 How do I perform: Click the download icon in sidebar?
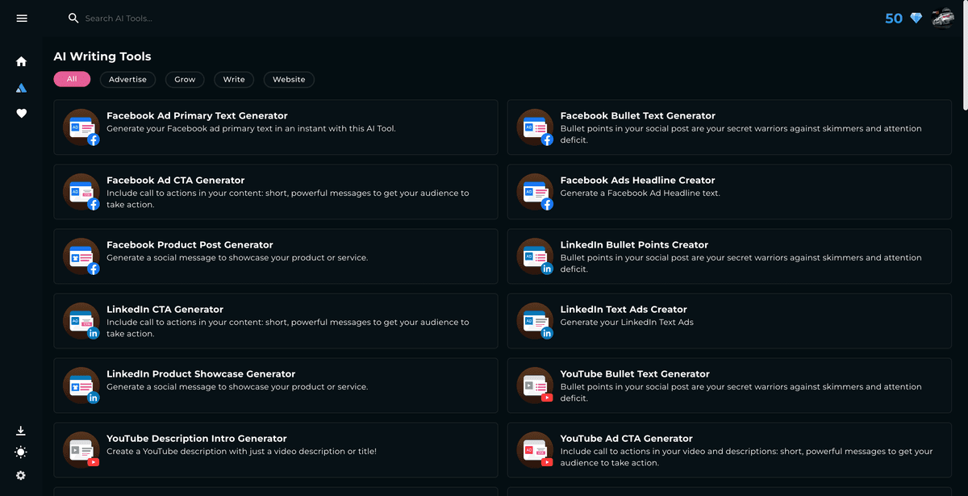point(21,431)
